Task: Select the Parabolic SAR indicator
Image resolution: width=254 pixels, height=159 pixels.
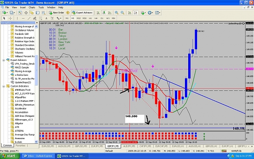Action: 22,34
